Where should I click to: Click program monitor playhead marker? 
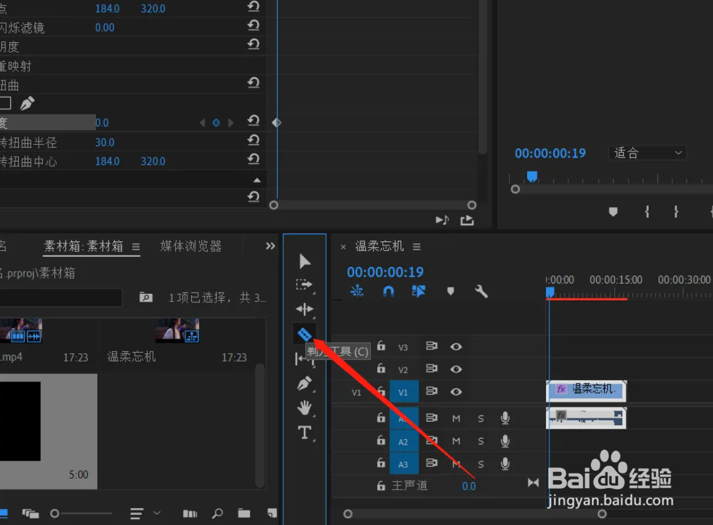(x=532, y=176)
